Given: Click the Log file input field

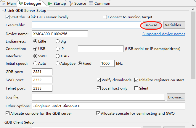Looking at the screenshot, I should coord(98,97).
